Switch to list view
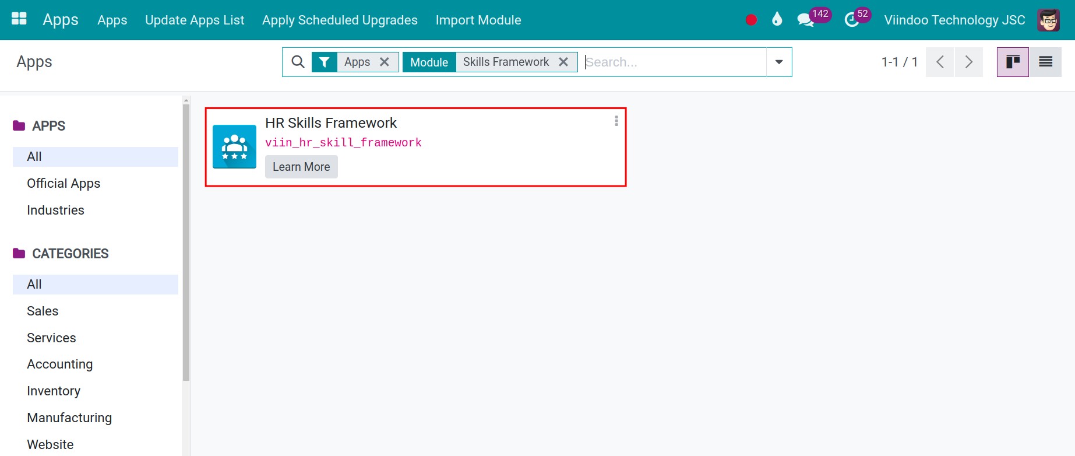Screen dimensions: 1075x456 coord(1045,62)
